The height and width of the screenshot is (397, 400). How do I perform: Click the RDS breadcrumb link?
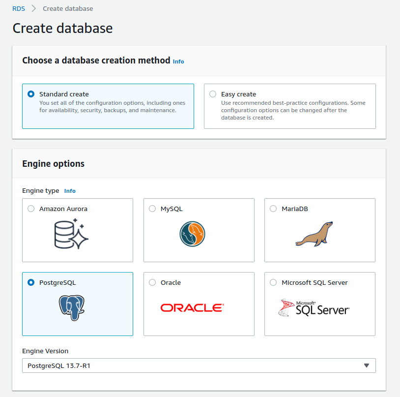pyautogui.click(x=18, y=8)
